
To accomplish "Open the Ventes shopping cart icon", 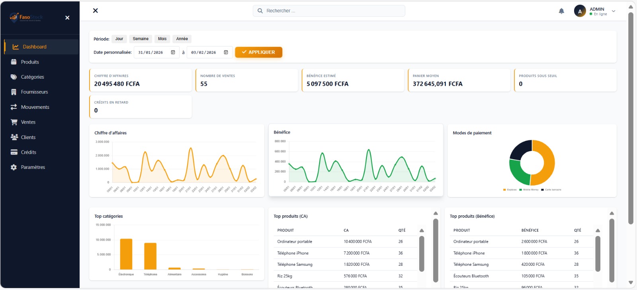I will [14, 122].
